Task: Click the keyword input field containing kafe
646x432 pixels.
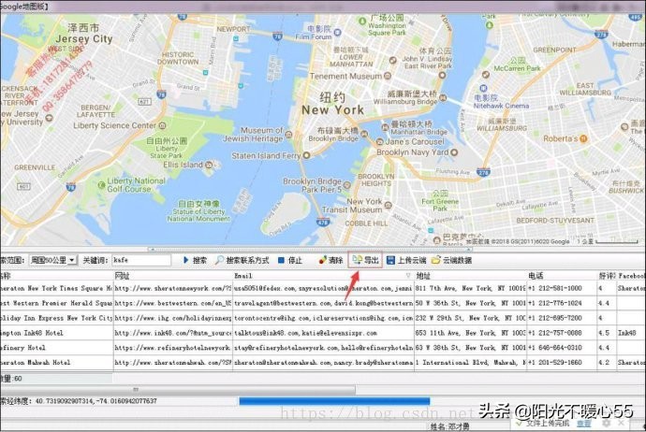Action: (141, 260)
